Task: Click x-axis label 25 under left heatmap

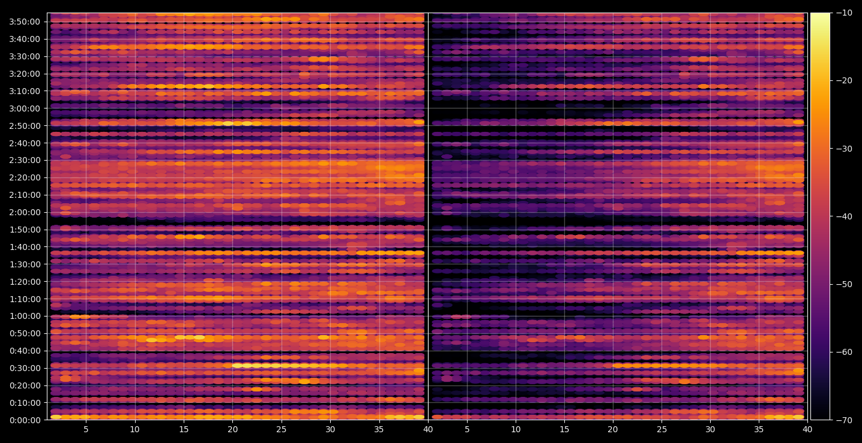Action: click(x=281, y=429)
